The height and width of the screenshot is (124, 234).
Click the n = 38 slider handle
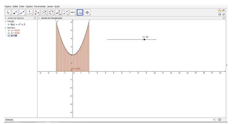[x=144, y=40]
